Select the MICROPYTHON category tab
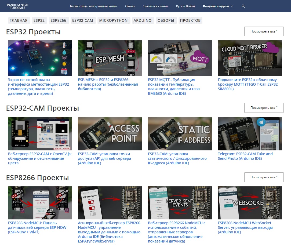Image resolution: width=291 pixels, height=246 pixels. [113, 20]
